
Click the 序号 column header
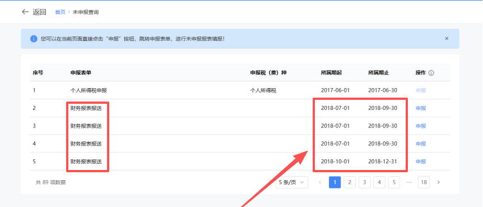[38, 73]
